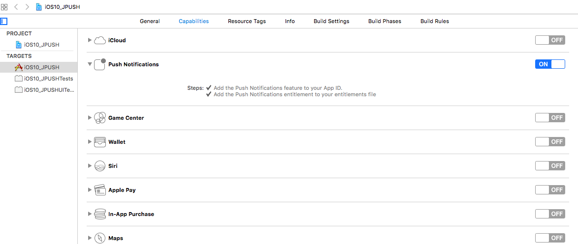Enable the Siri capability switch
Viewport: 578px width, 244px height.
pyautogui.click(x=550, y=166)
